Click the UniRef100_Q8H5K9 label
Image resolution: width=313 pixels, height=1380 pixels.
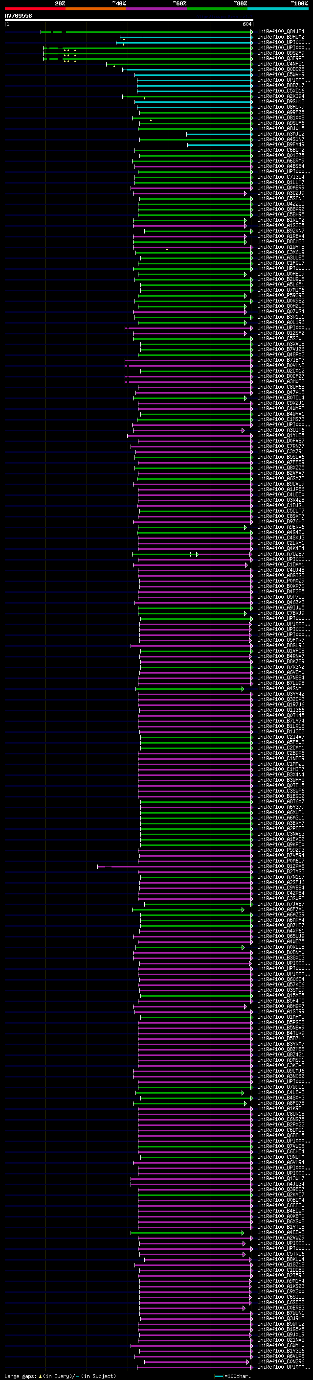coord(281,107)
